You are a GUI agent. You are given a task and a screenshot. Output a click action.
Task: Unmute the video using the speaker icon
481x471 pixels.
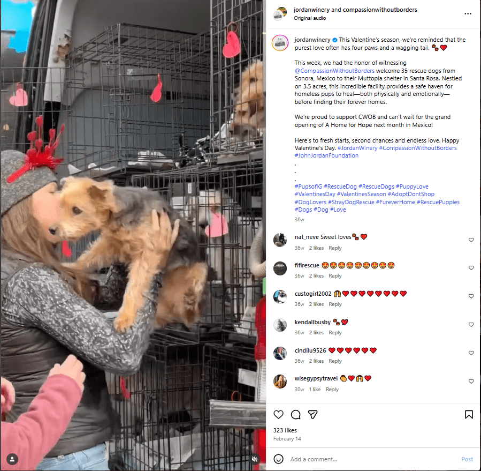pos(254,459)
